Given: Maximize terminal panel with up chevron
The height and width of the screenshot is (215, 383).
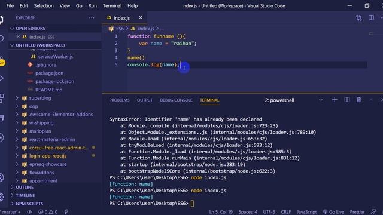Looking at the screenshot, I should pos(371,100).
